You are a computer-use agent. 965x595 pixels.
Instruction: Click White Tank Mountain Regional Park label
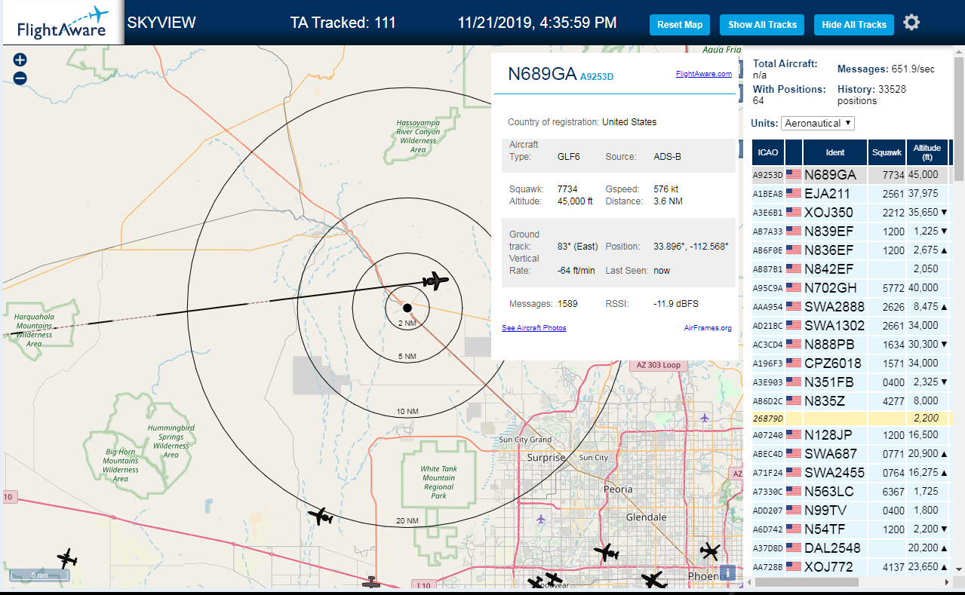pos(438,482)
